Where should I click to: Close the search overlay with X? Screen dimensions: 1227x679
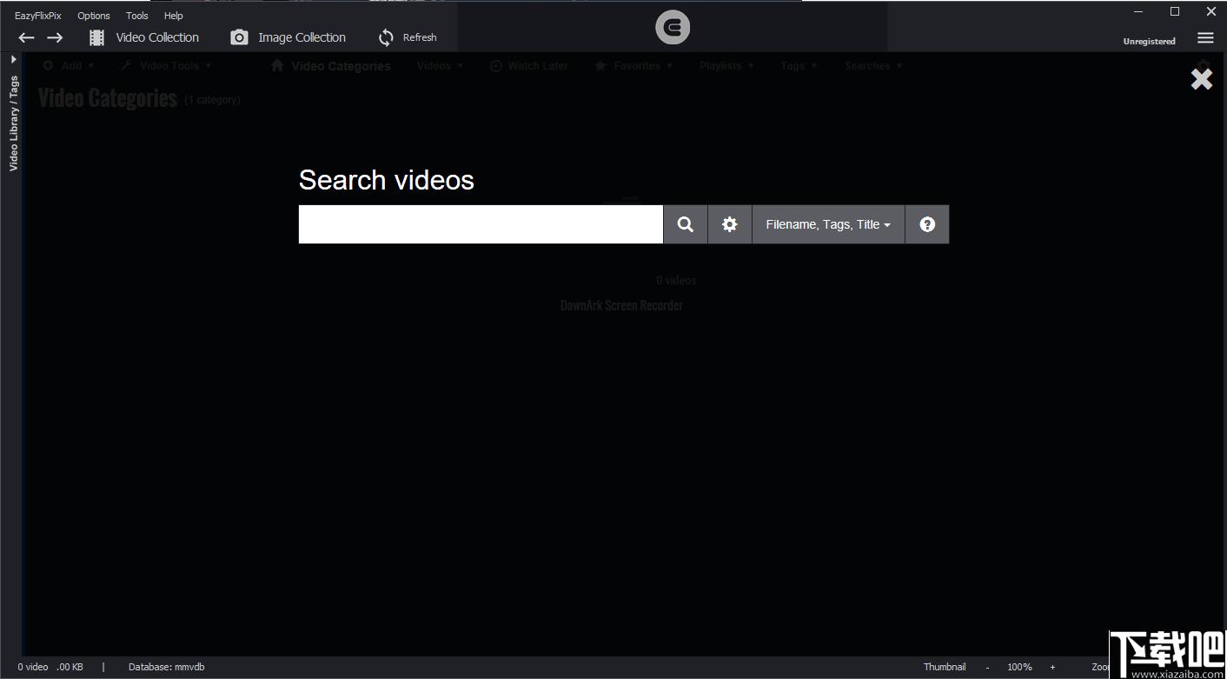pos(1201,79)
